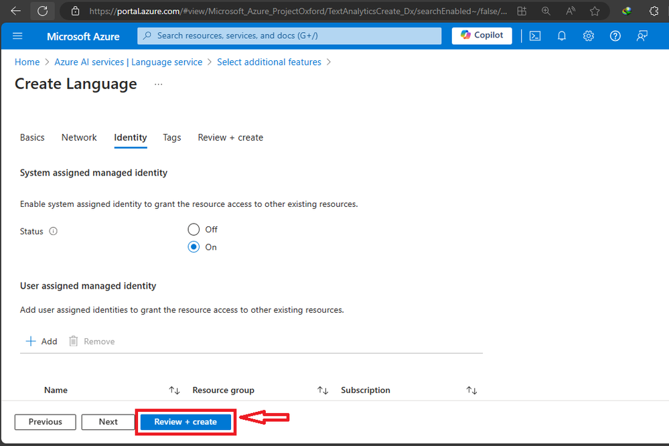This screenshot has height=446, width=669.
Task: Switch to the Basics tab
Action: (x=32, y=137)
